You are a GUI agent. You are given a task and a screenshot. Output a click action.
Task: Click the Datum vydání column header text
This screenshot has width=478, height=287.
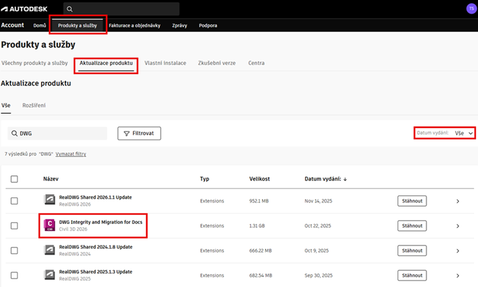pos(323,179)
